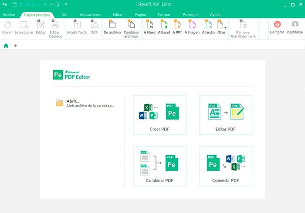
Task: Switch to the Editar ribbon tab
Action: point(118,14)
